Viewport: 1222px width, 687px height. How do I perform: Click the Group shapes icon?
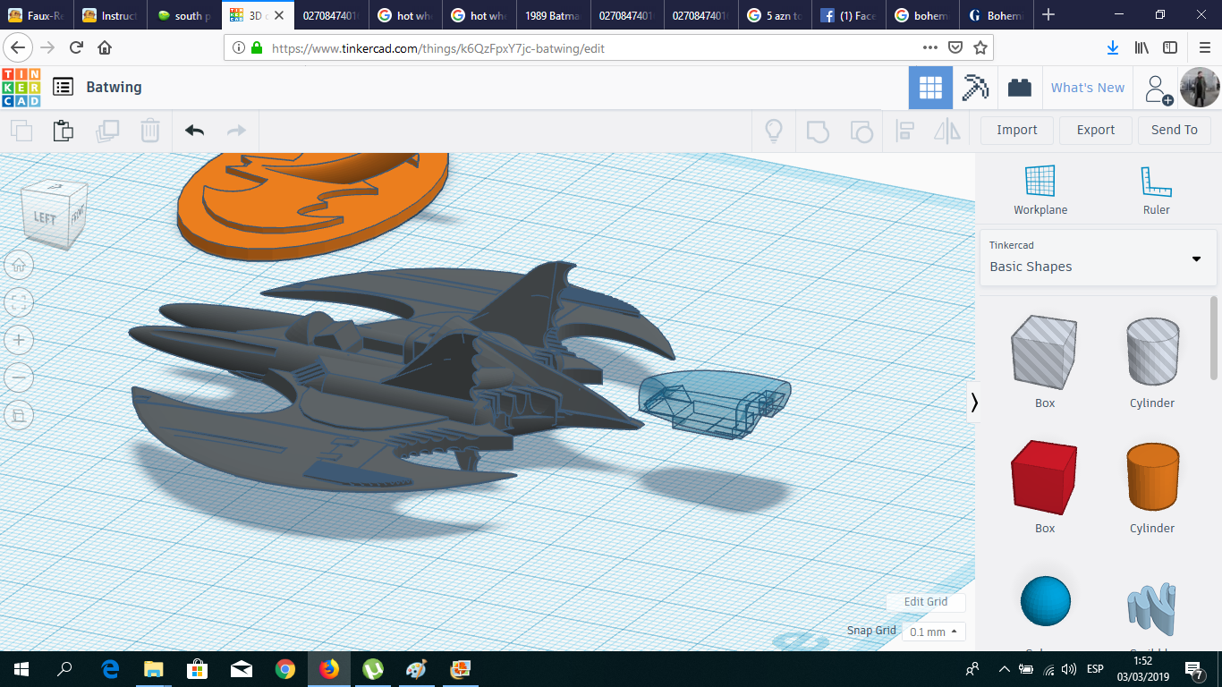pos(817,131)
